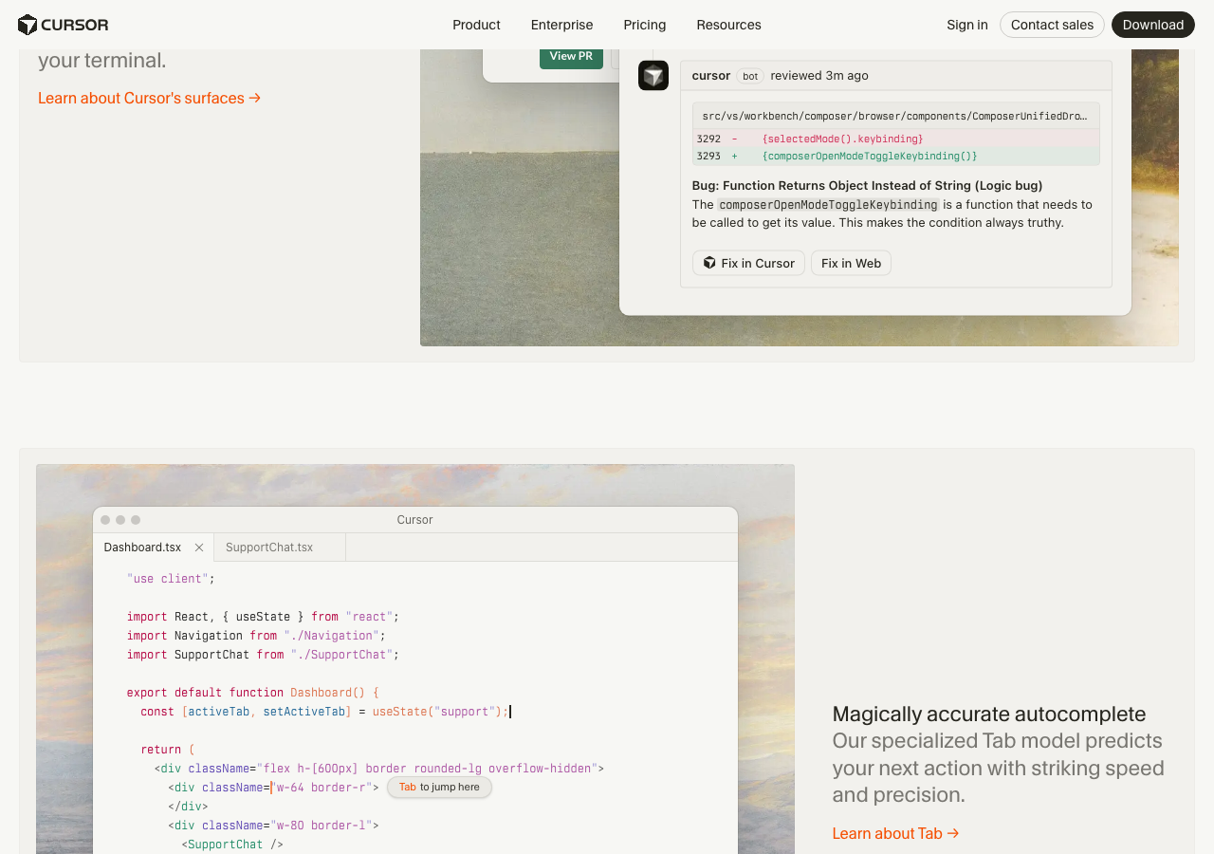This screenshot has width=1214, height=854.
Task: Click the file path in review diff
Action: 894,116
